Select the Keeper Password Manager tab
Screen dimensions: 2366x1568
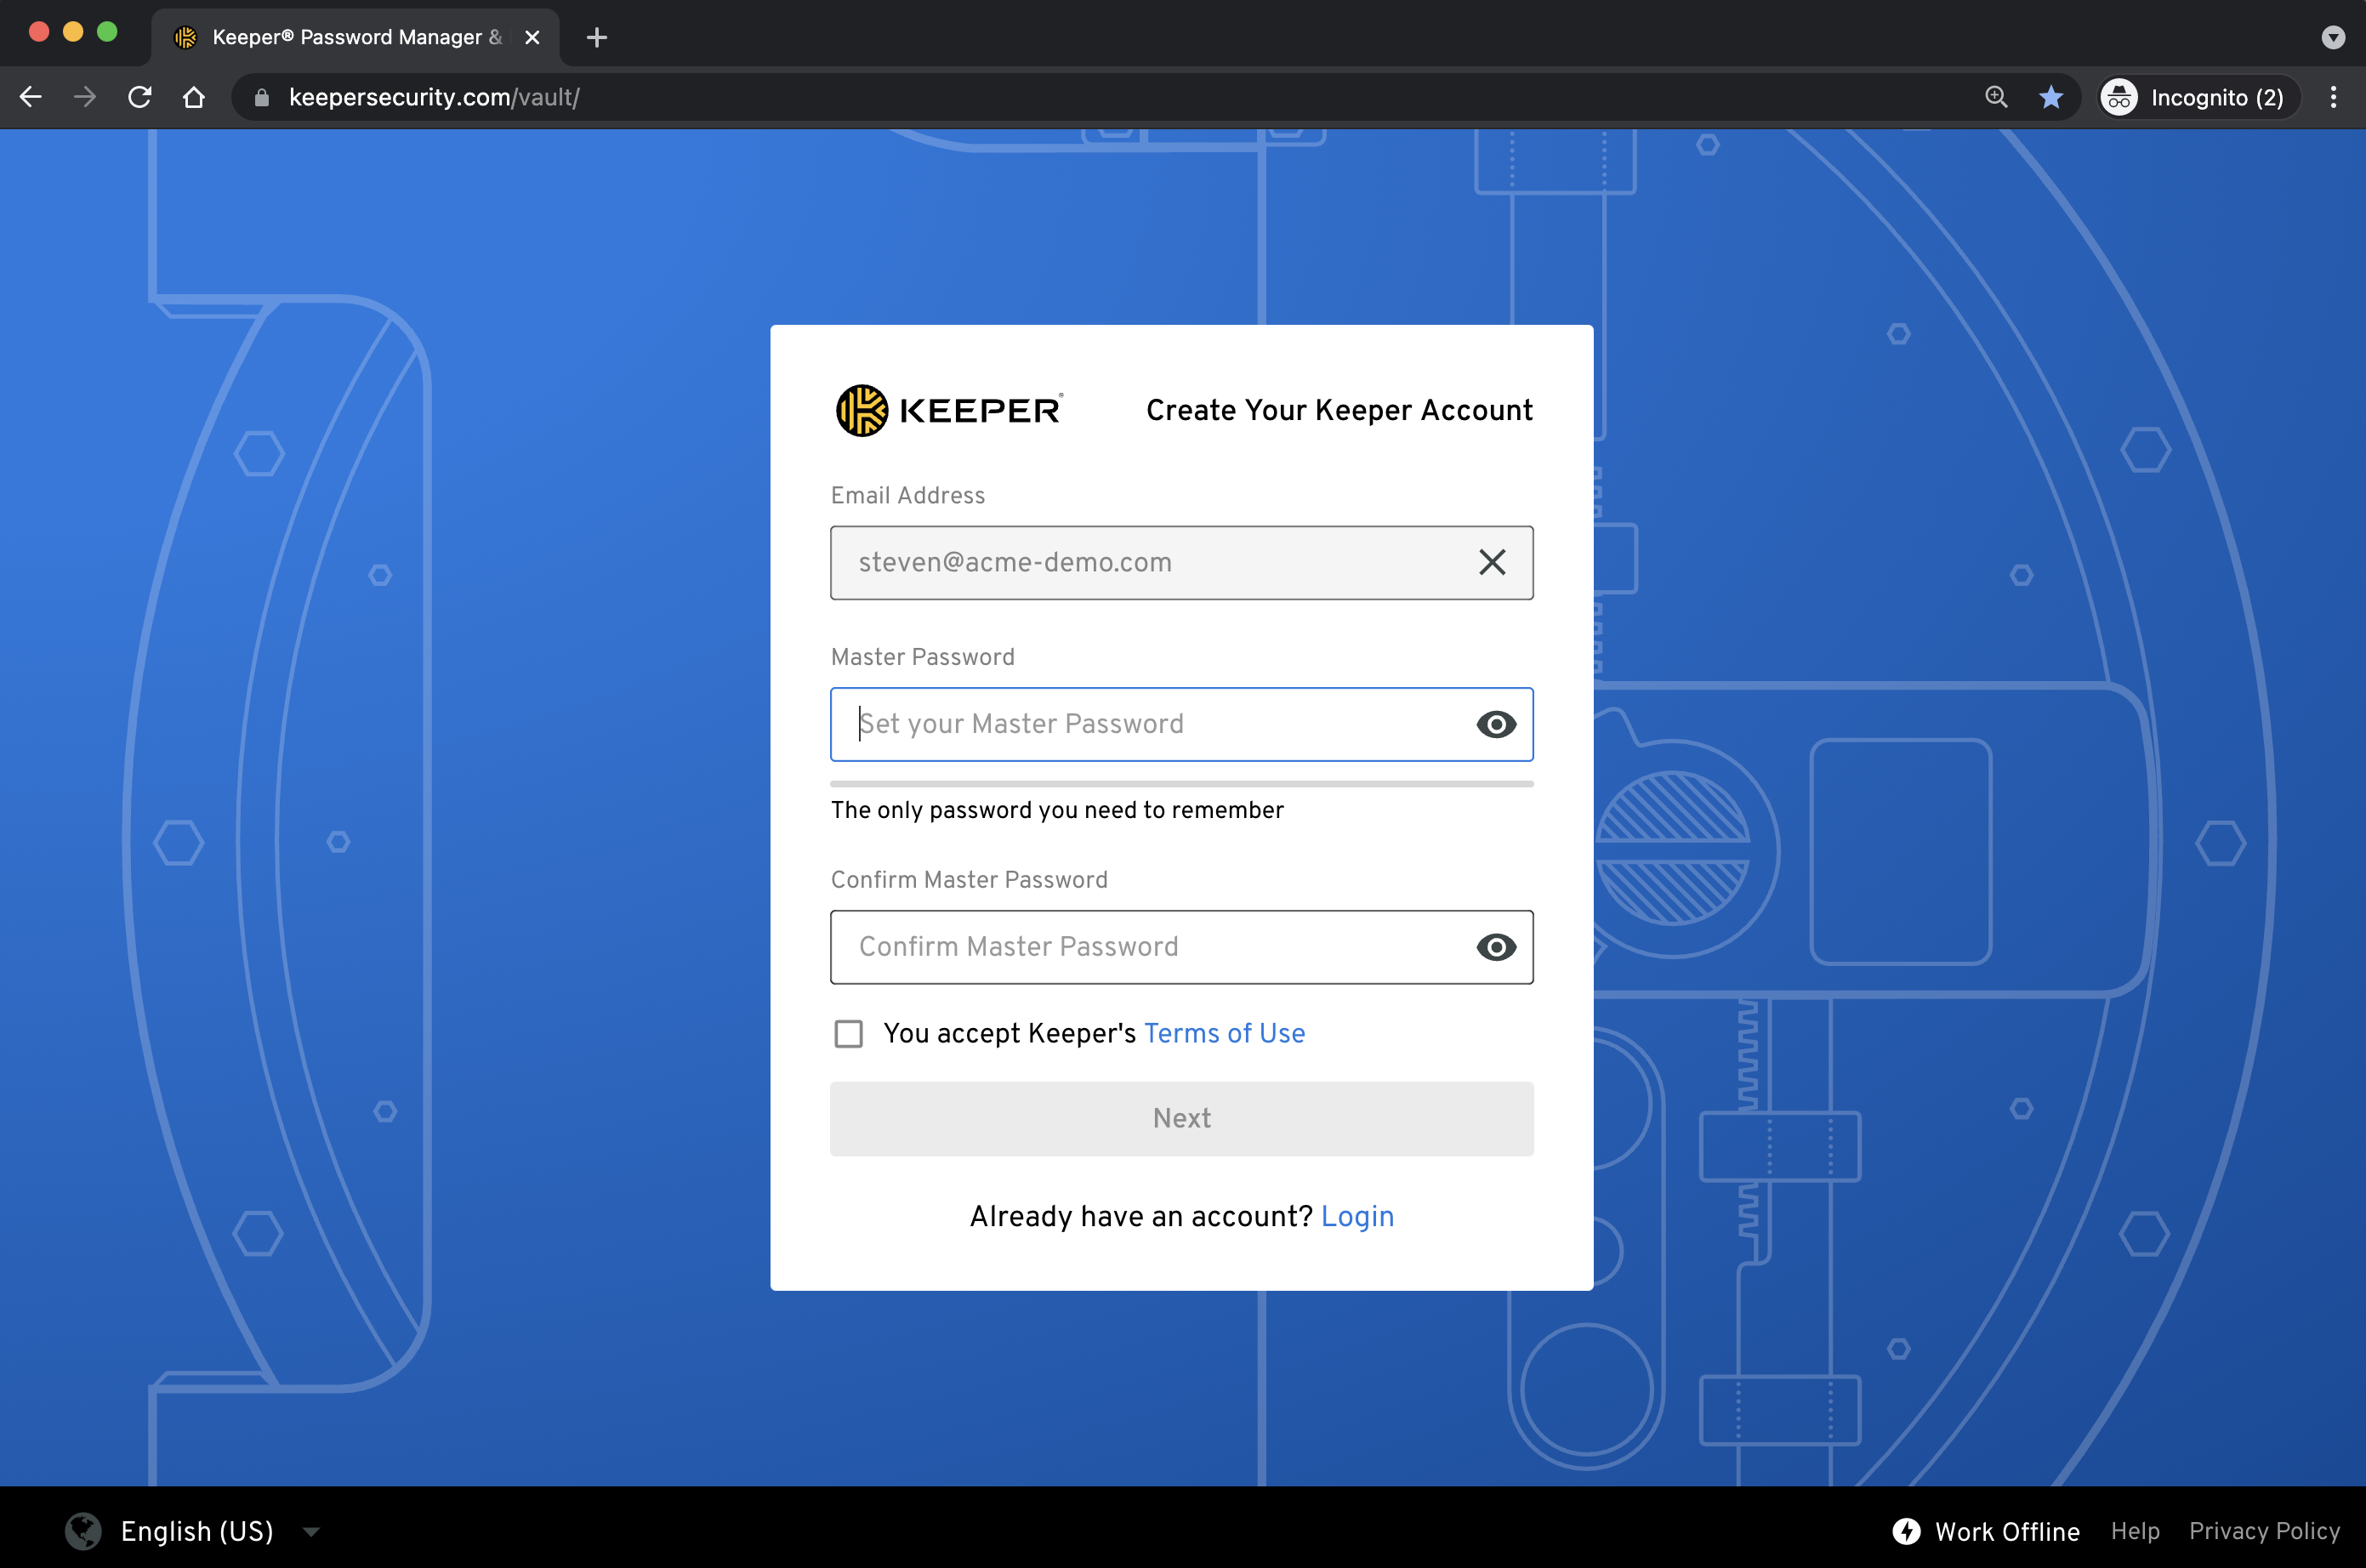[x=355, y=37]
